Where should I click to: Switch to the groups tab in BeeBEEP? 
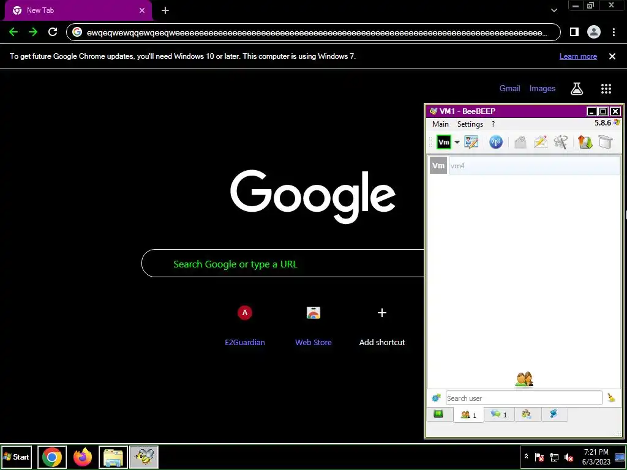point(527,414)
